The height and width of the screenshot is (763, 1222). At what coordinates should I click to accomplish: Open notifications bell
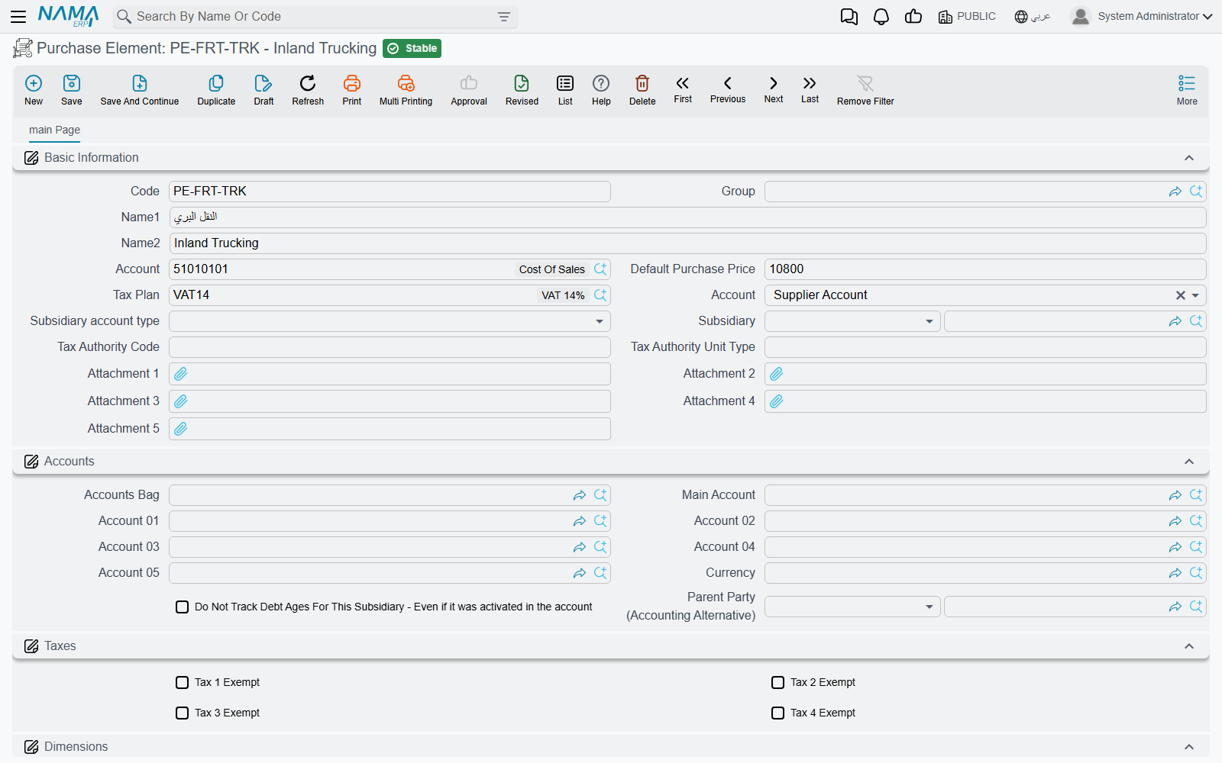(x=881, y=17)
